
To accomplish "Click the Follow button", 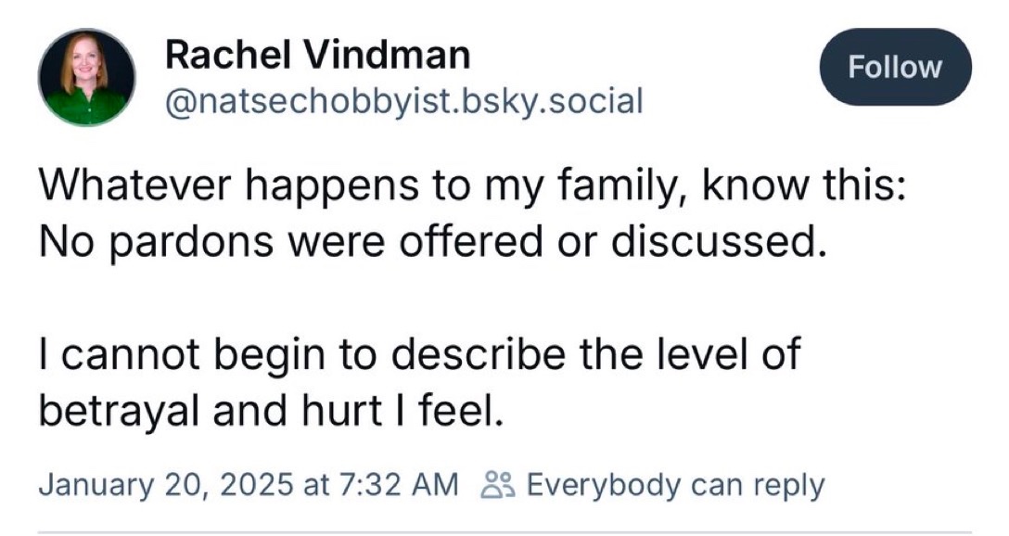I will (895, 67).
